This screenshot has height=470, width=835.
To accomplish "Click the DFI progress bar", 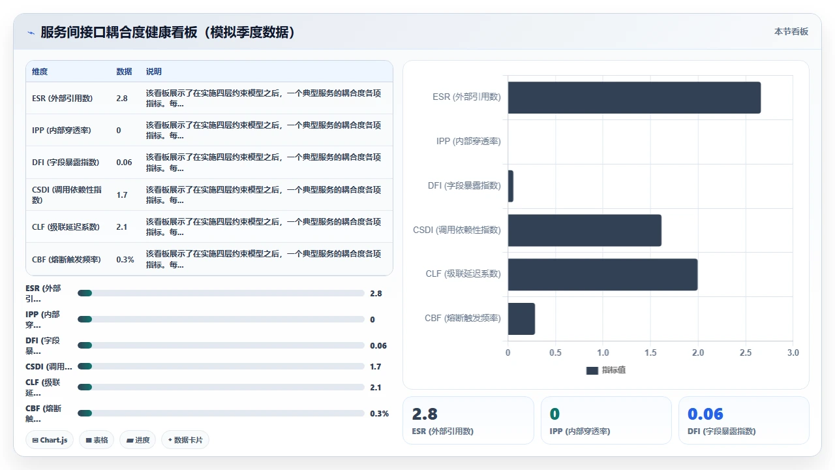I will [220, 345].
